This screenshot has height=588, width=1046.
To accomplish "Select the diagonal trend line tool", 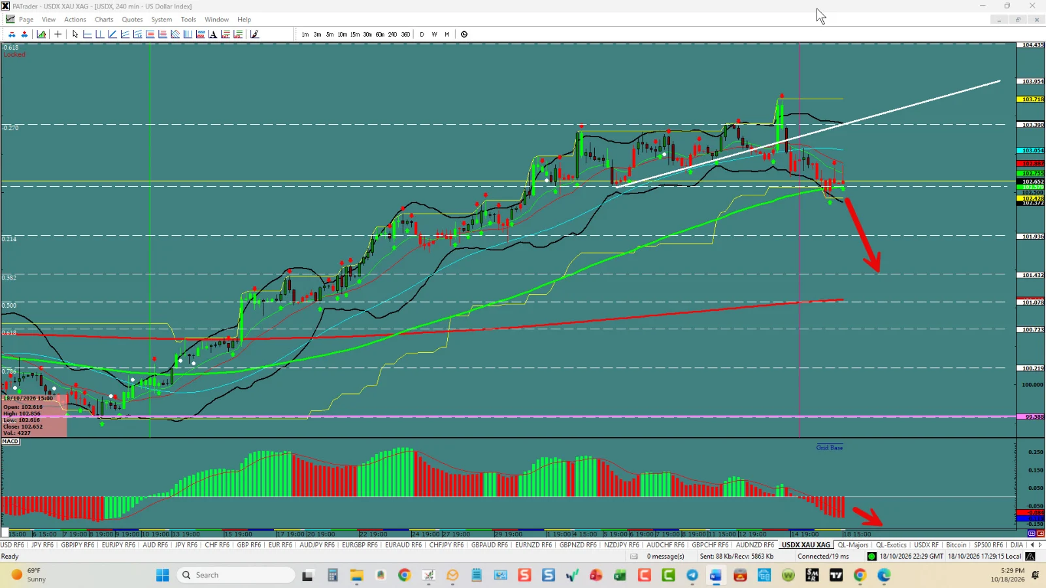I will coord(112,34).
